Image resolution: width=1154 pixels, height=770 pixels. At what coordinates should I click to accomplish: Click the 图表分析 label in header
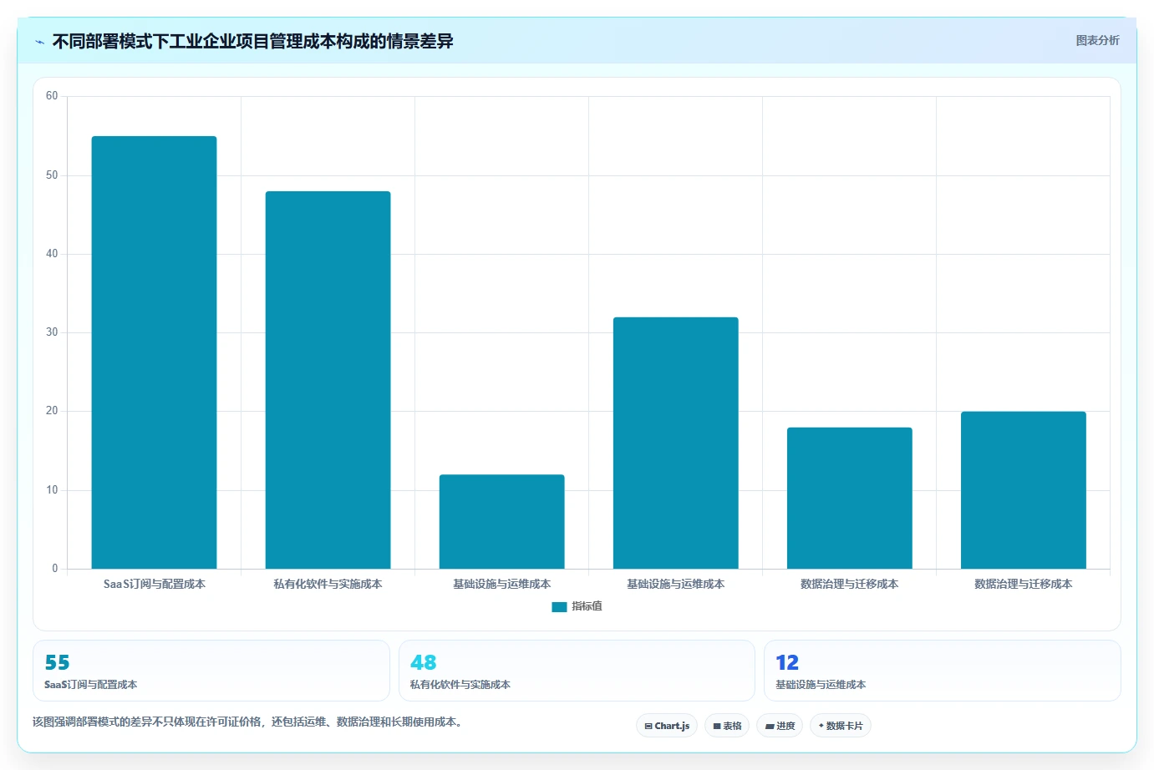coord(1097,40)
